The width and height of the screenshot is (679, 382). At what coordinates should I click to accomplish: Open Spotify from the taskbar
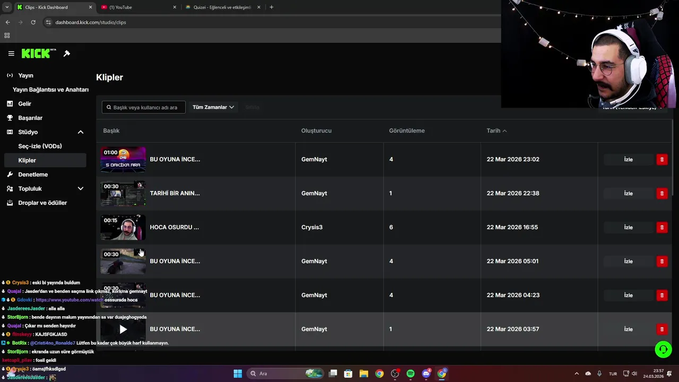point(410,374)
